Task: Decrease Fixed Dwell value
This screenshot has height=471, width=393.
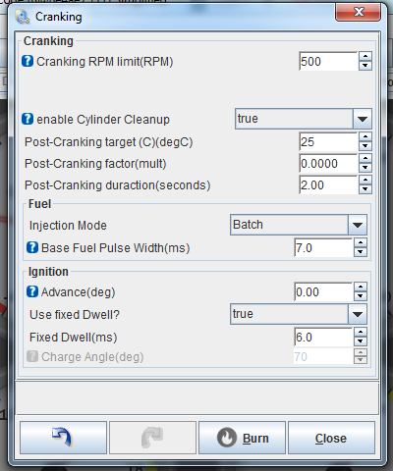Action: point(361,341)
